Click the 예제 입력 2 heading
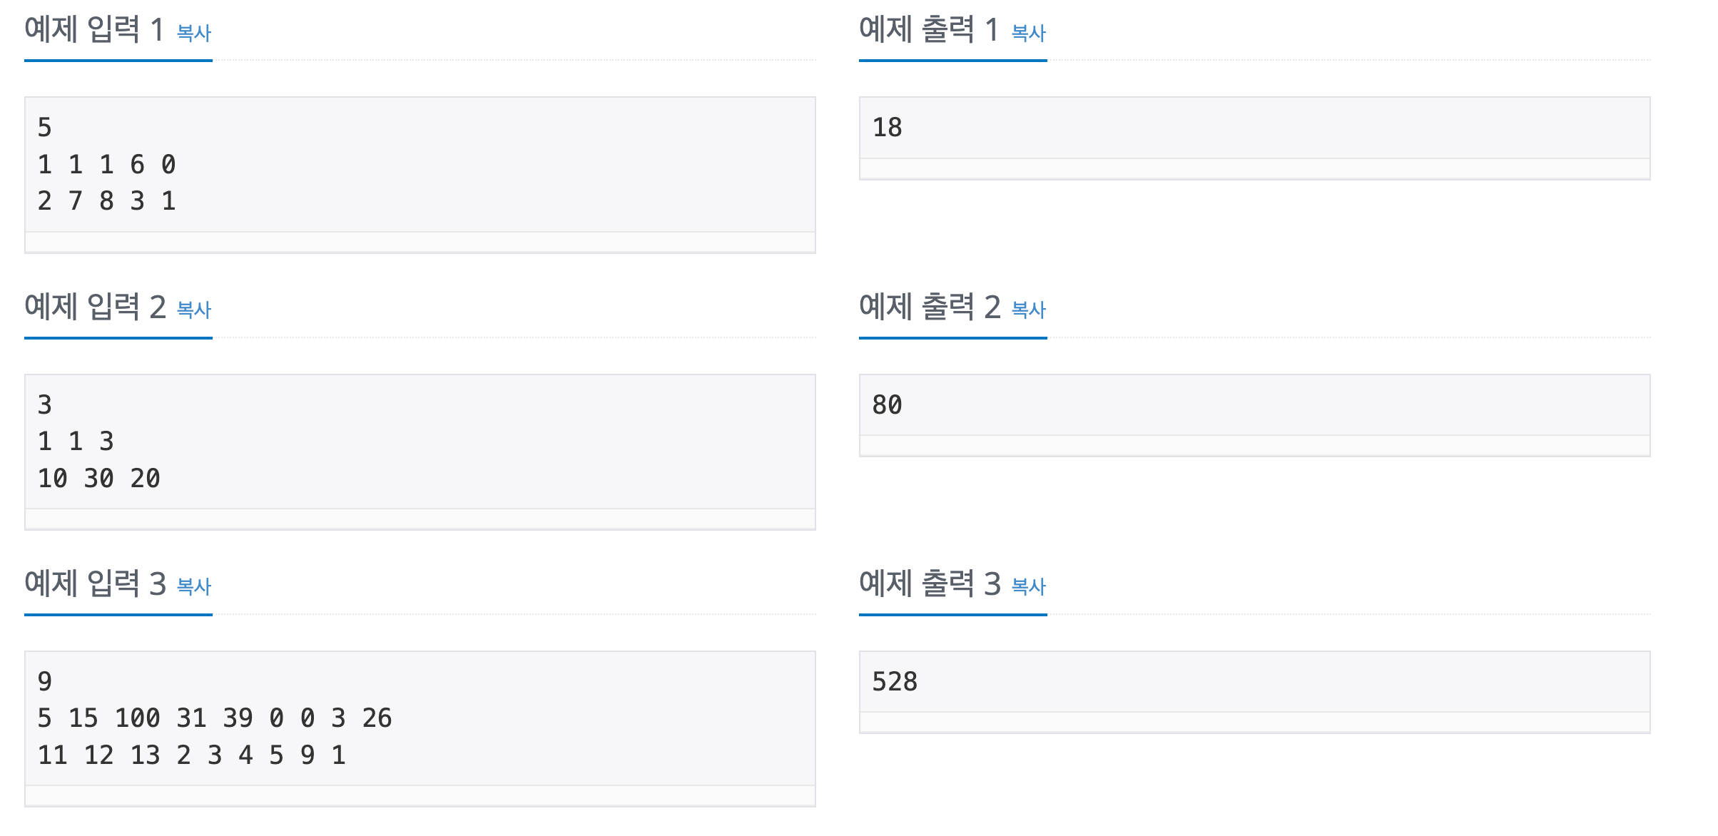 (x=96, y=307)
